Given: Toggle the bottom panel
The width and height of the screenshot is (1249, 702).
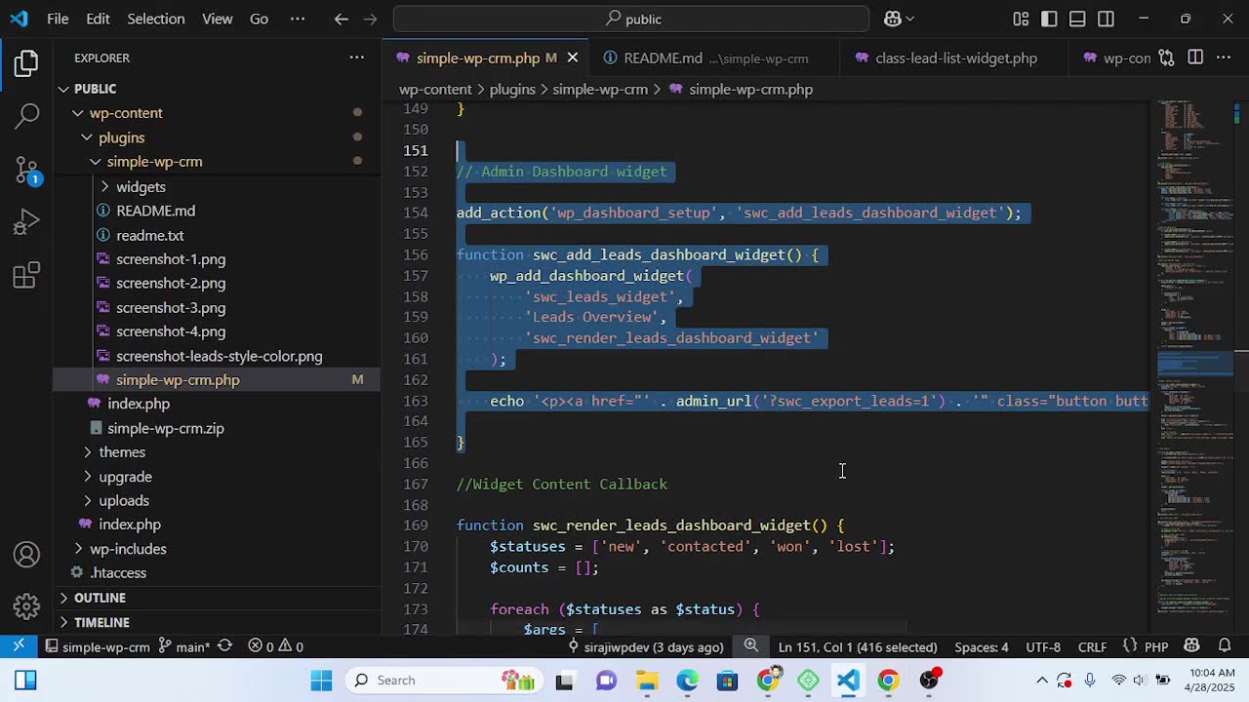Looking at the screenshot, I should (1077, 19).
